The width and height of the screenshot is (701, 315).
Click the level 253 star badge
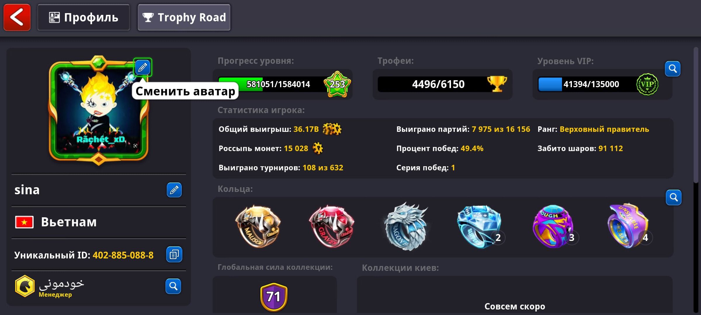click(x=337, y=84)
